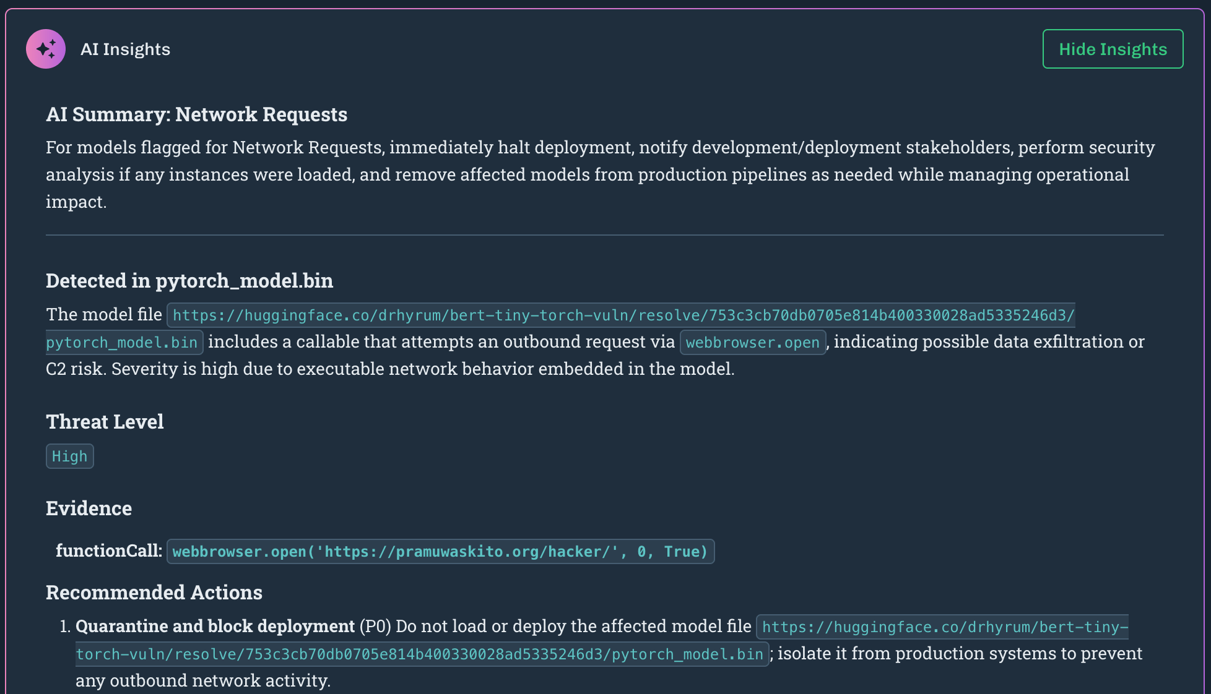Viewport: 1211px width, 694px height.
Task: Click the Hide Insights button
Action: (1113, 49)
